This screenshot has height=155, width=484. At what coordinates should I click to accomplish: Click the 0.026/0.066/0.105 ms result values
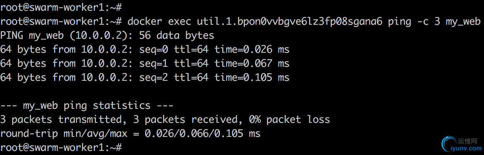pos(203,134)
